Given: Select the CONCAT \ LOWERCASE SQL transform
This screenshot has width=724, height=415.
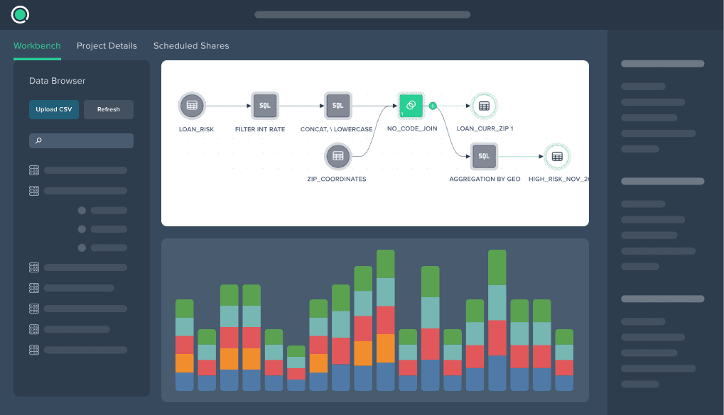Looking at the screenshot, I should pos(337,105).
